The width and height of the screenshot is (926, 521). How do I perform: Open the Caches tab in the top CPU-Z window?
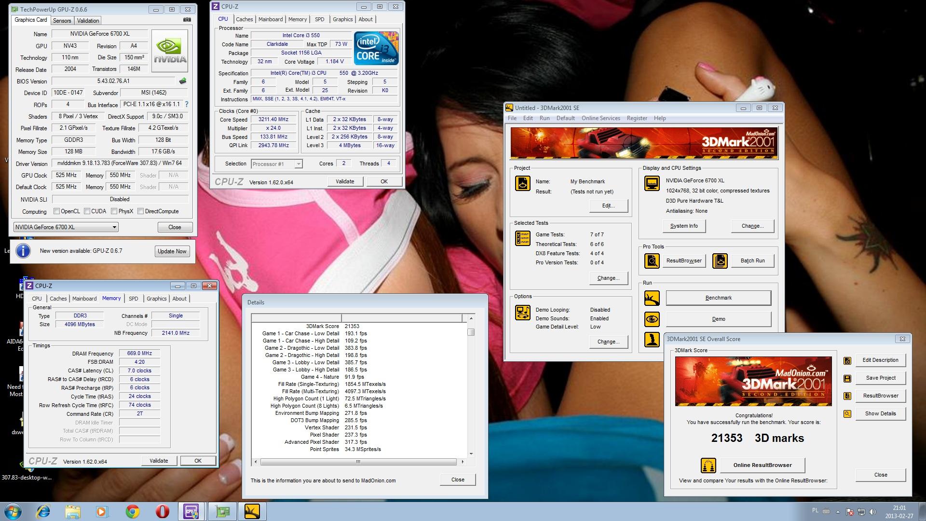(244, 19)
